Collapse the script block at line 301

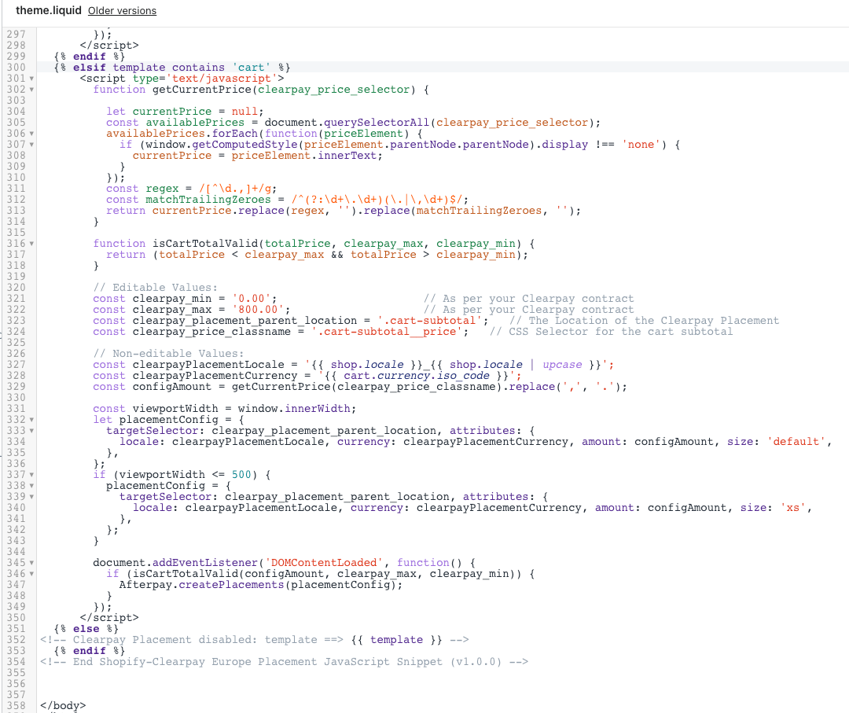[31, 79]
